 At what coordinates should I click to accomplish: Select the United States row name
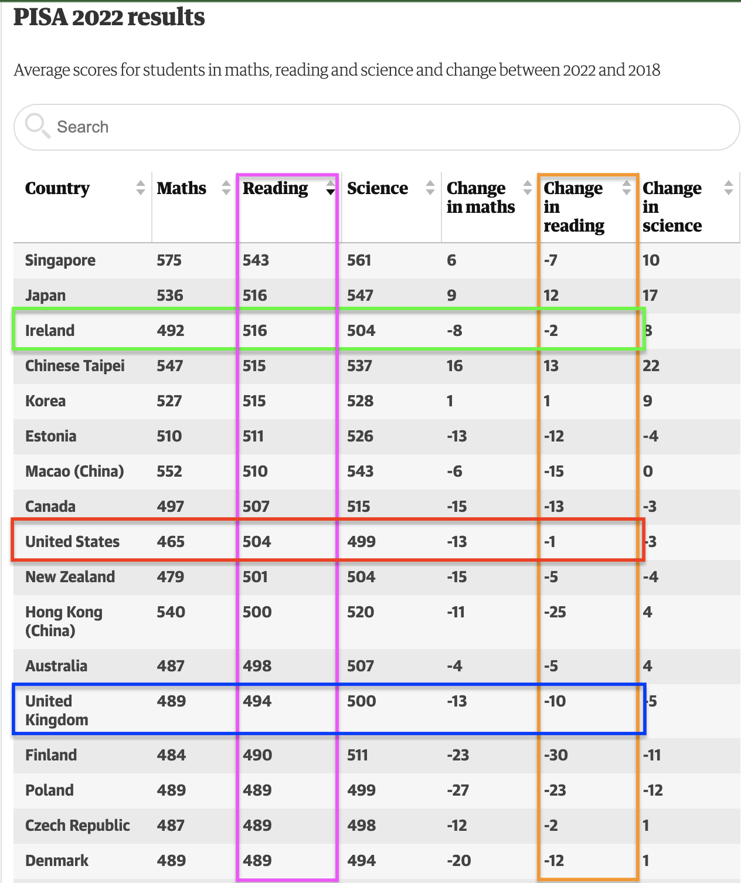pyautogui.click(x=72, y=542)
